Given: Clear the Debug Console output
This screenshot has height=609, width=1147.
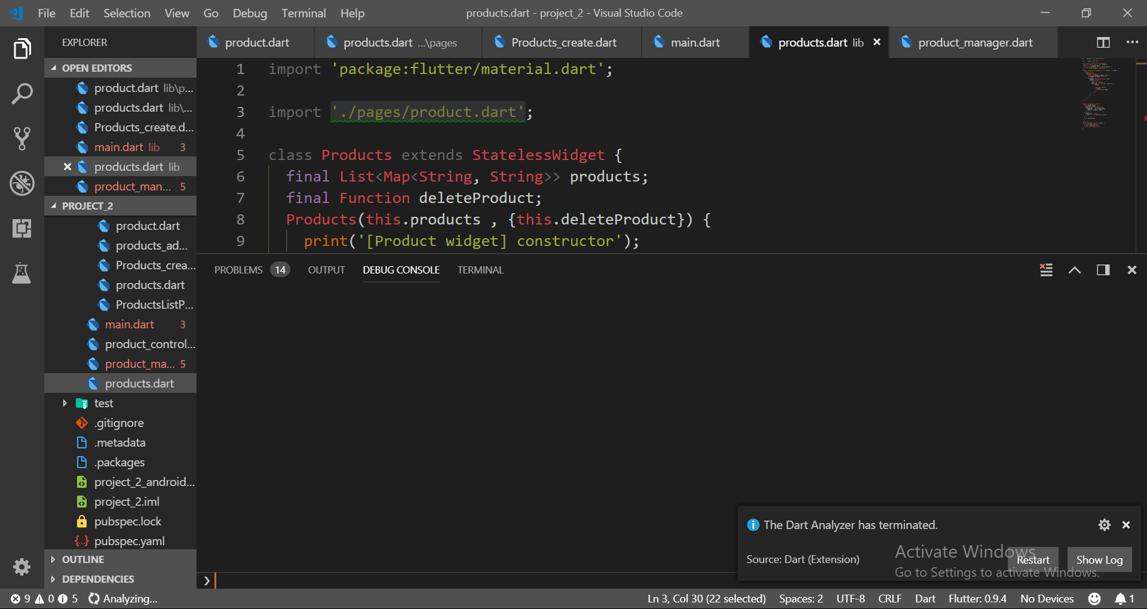Looking at the screenshot, I should 1045,270.
